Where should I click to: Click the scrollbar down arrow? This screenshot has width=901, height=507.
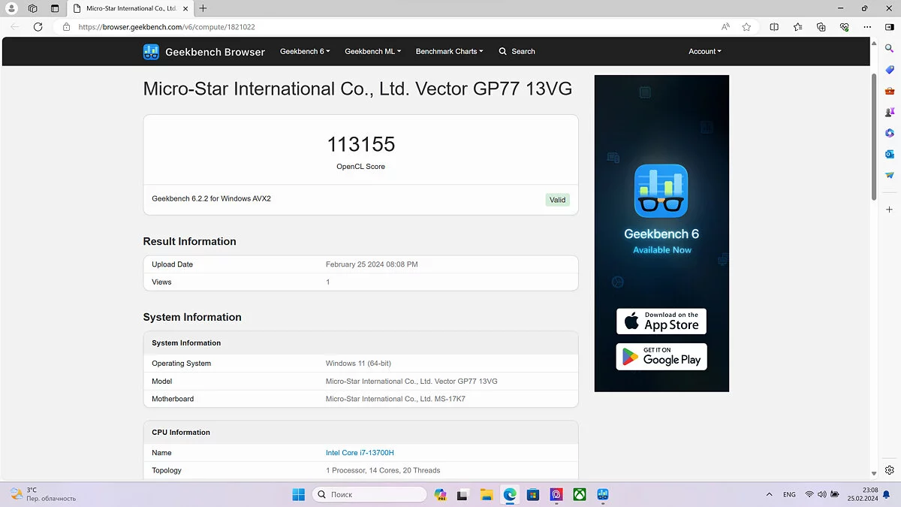point(874,474)
